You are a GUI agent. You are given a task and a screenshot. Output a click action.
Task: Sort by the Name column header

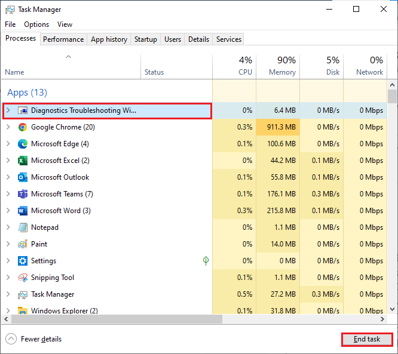pos(71,66)
